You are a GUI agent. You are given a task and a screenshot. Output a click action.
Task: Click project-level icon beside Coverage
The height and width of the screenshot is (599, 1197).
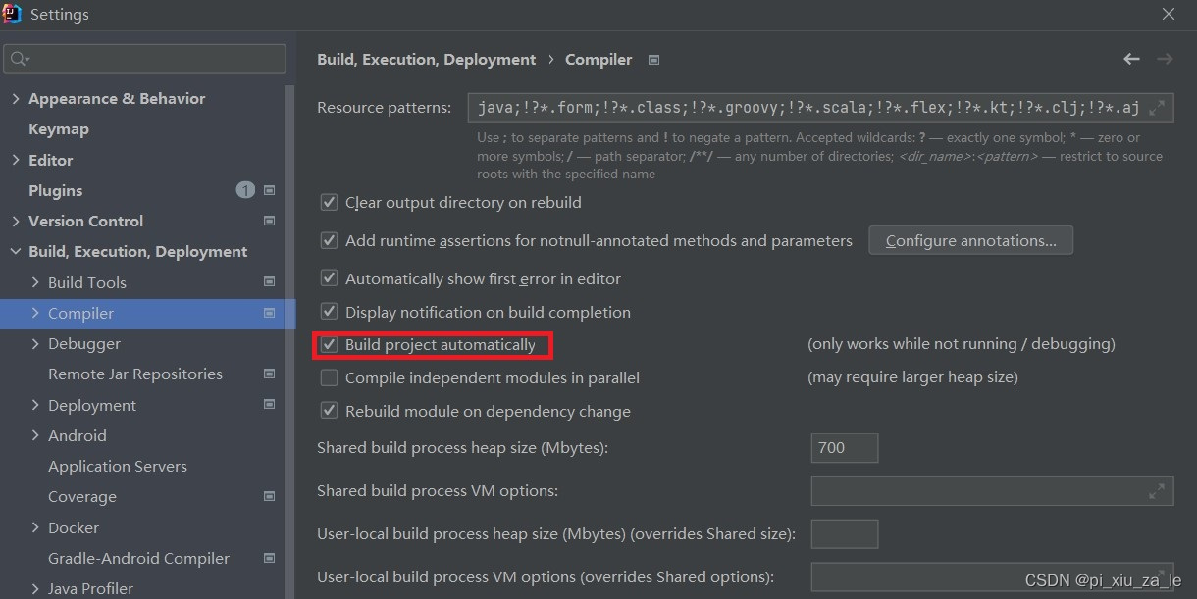tap(270, 497)
